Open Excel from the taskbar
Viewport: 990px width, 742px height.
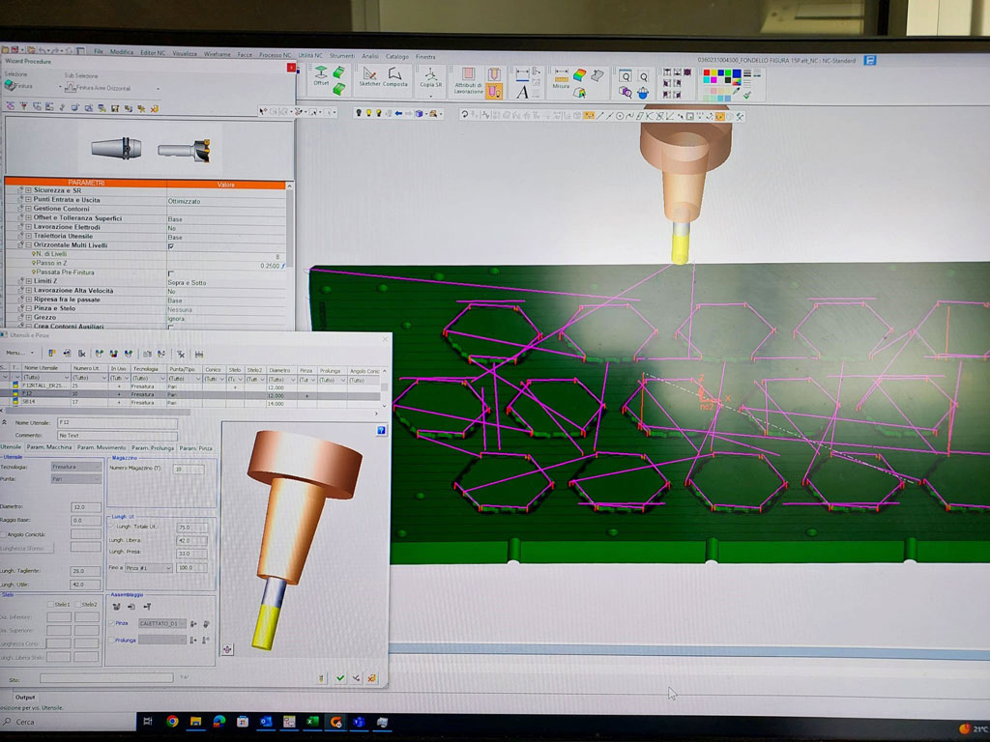312,721
